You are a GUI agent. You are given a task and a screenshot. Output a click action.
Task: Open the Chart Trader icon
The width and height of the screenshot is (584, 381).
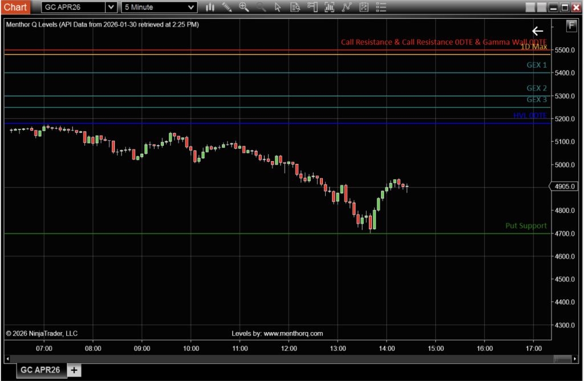(x=311, y=7)
